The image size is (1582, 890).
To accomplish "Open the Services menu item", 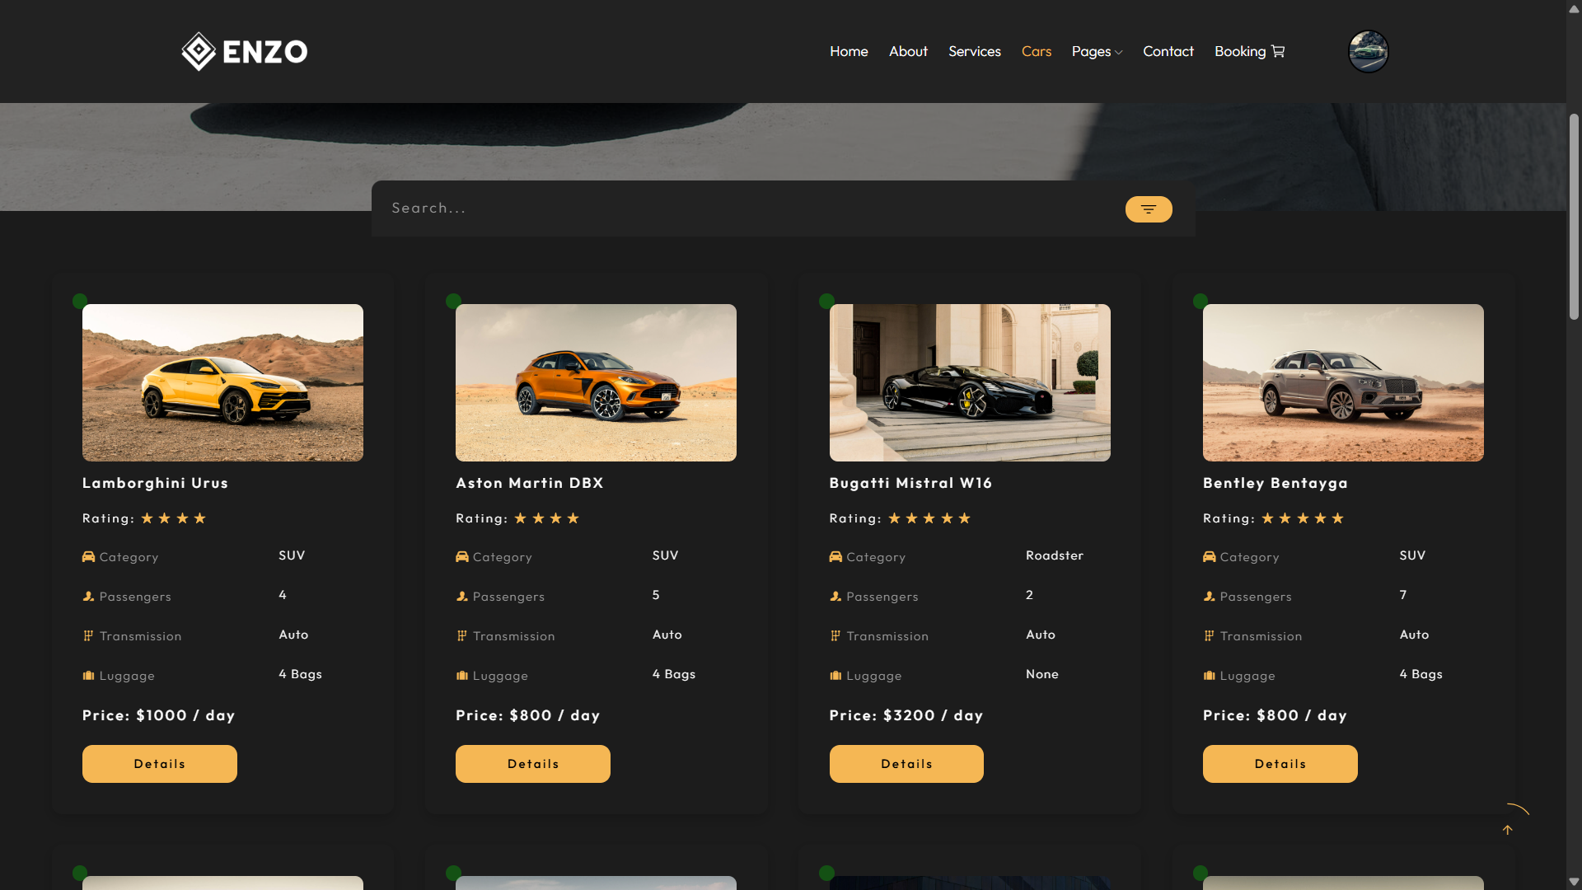I will click(975, 51).
